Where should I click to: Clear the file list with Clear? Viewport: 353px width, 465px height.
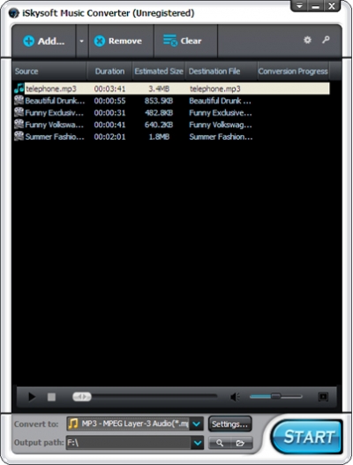[x=183, y=41]
